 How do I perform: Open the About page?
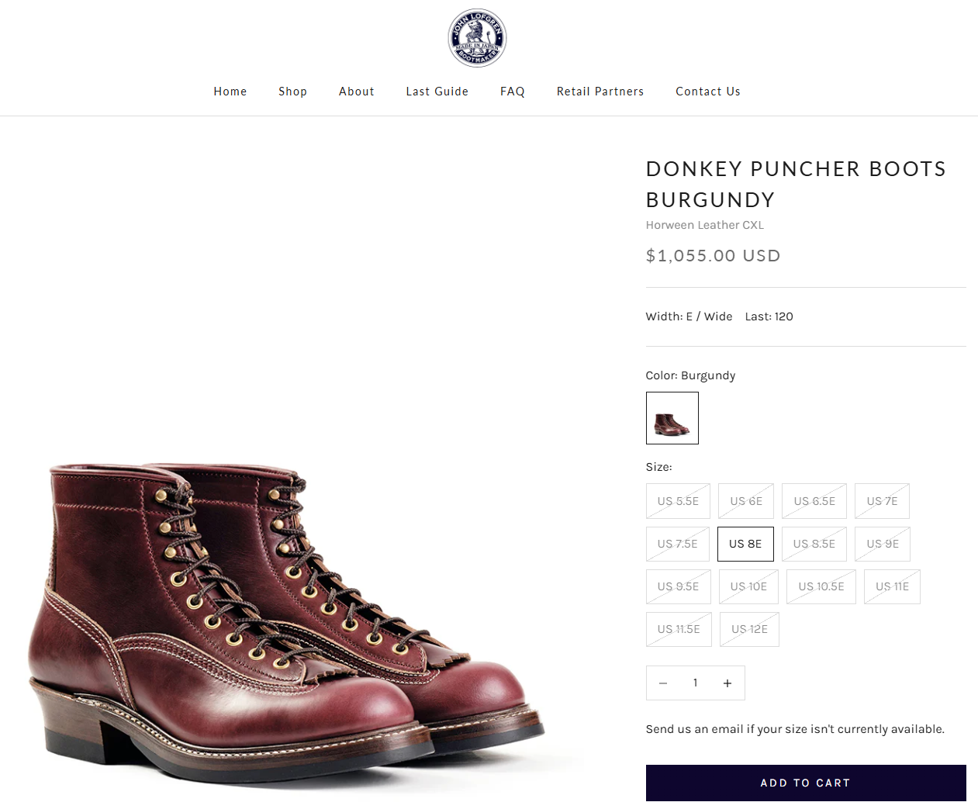[x=357, y=92]
